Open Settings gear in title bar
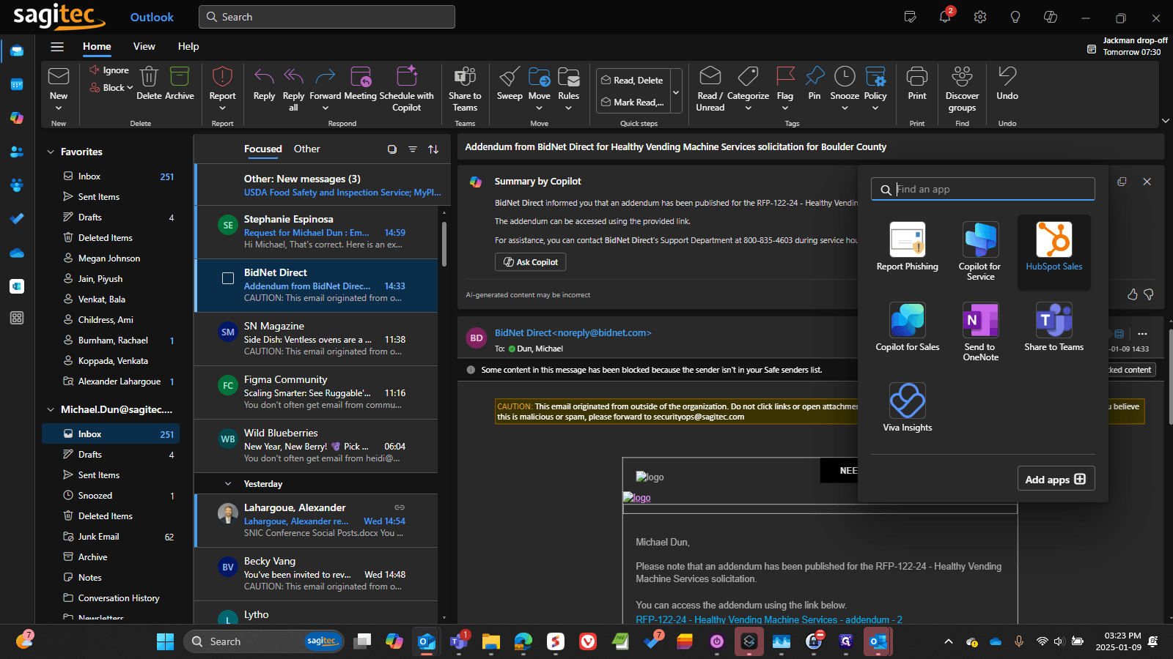Image resolution: width=1173 pixels, height=659 pixels. click(x=980, y=17)
